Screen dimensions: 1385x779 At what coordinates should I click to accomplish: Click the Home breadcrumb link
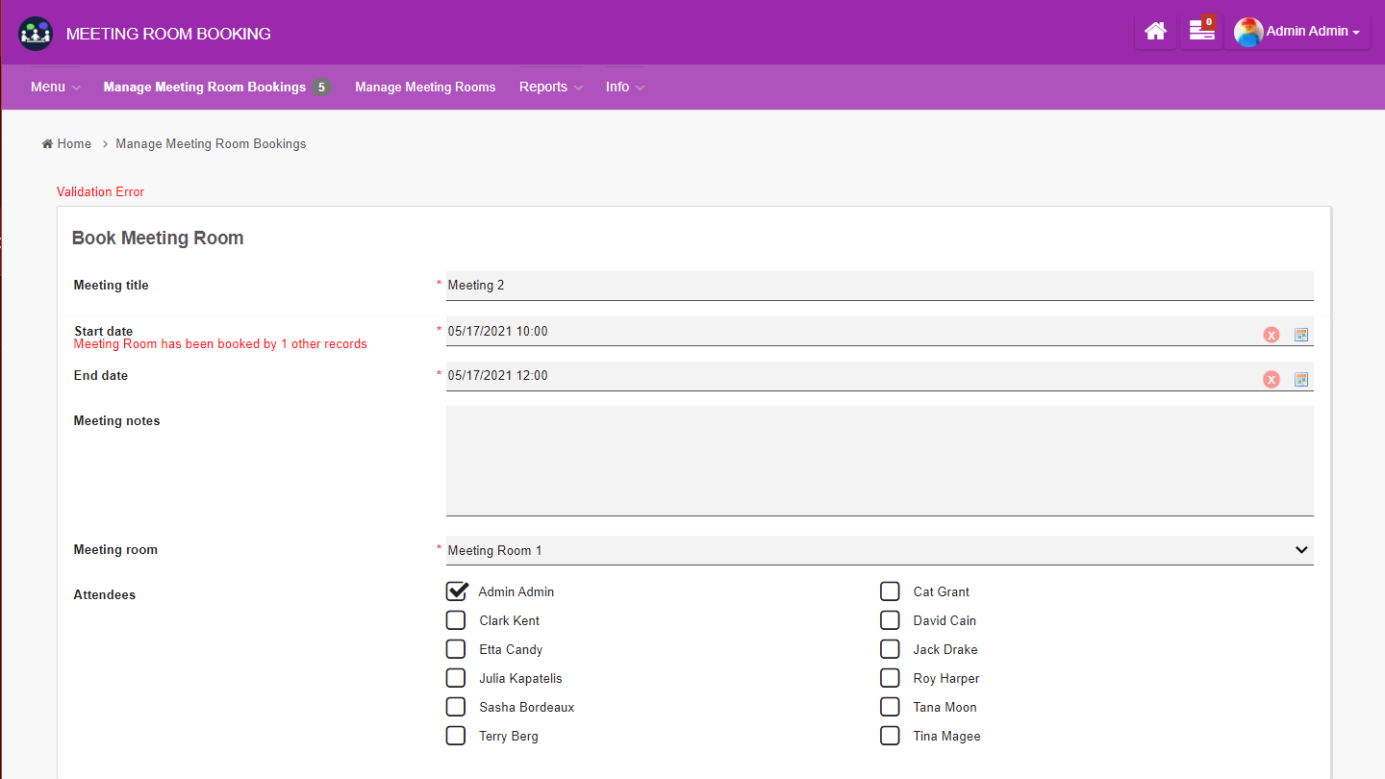pos(73,144)
